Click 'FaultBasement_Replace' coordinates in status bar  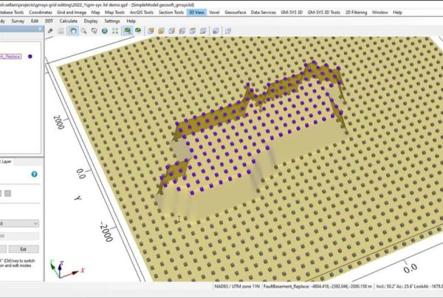tap(317, 286)
